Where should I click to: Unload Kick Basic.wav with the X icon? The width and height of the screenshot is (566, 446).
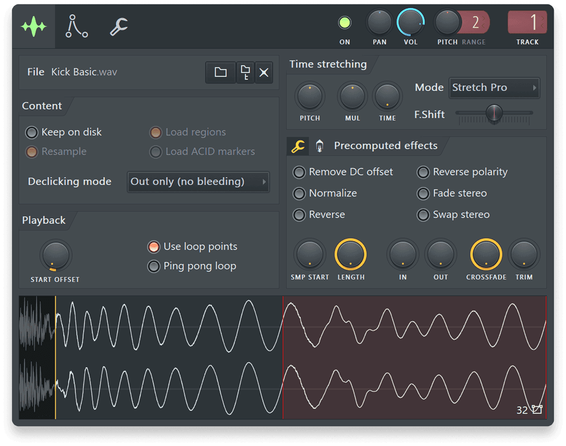[264, 72]
